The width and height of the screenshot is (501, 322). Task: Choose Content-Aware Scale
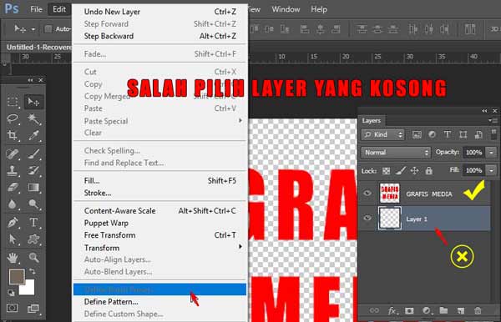(159, 211)
